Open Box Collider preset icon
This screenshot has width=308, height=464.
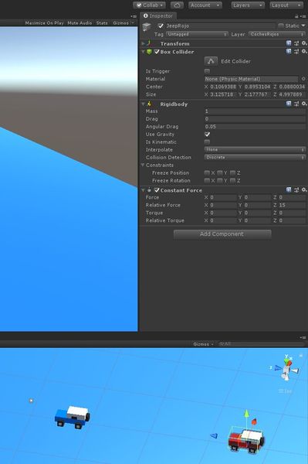click(296, 52)
